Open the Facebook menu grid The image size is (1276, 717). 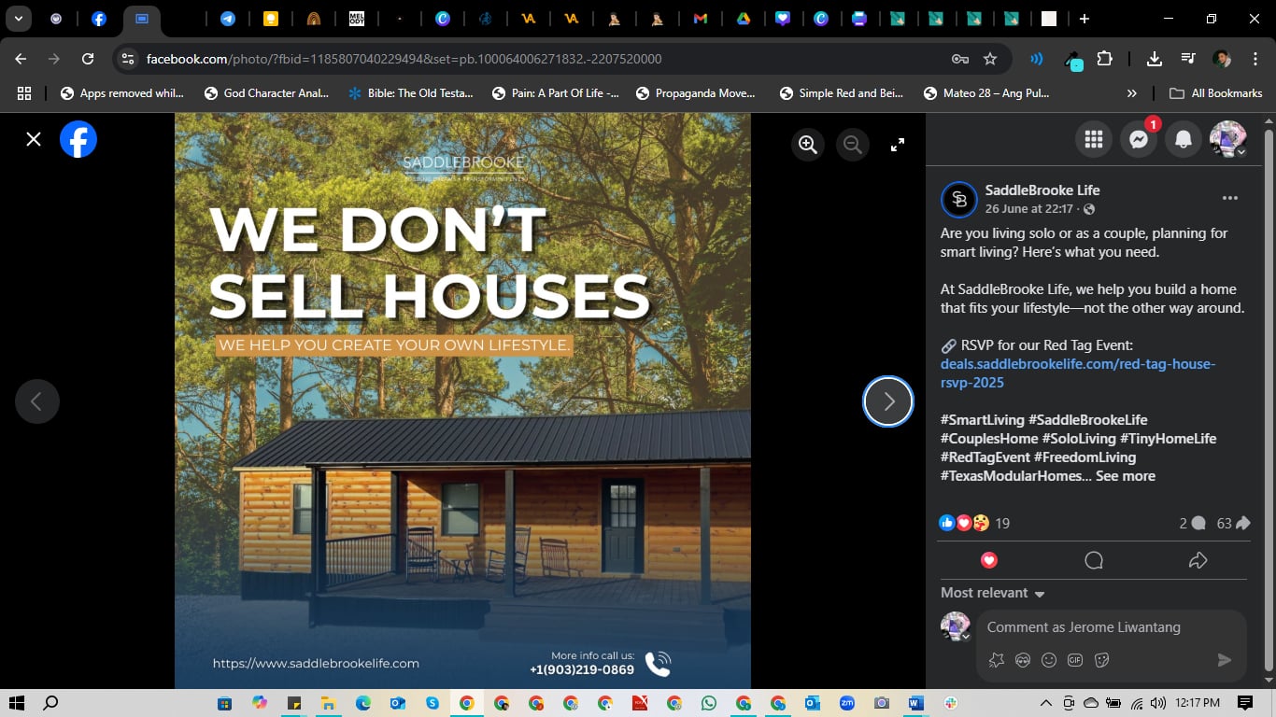click(x=1094, y=139)
